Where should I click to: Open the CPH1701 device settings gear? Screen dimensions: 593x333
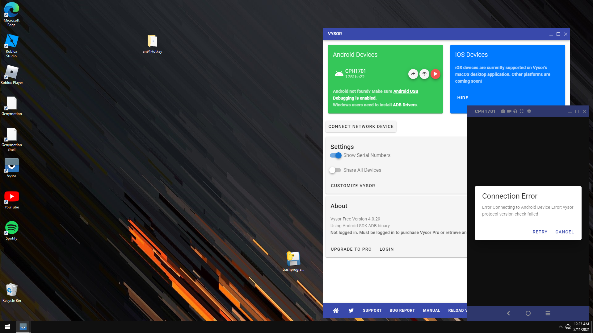[x=529, y=111]
